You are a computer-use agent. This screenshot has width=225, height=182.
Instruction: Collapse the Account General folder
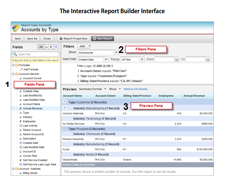(13, 74)
